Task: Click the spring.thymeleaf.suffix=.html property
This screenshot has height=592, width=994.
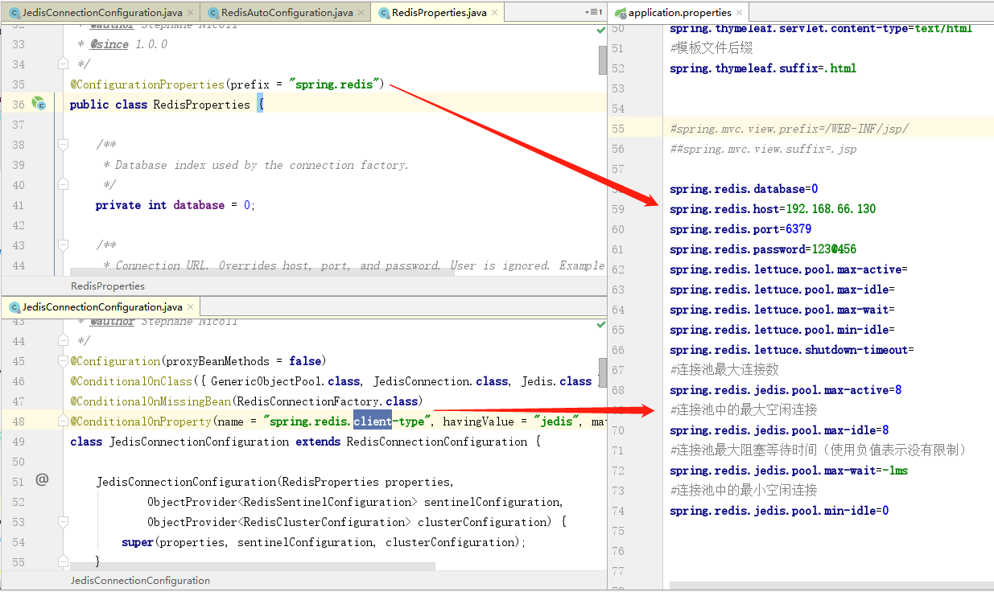Action: pyautogui.click(x=763, y=68)
